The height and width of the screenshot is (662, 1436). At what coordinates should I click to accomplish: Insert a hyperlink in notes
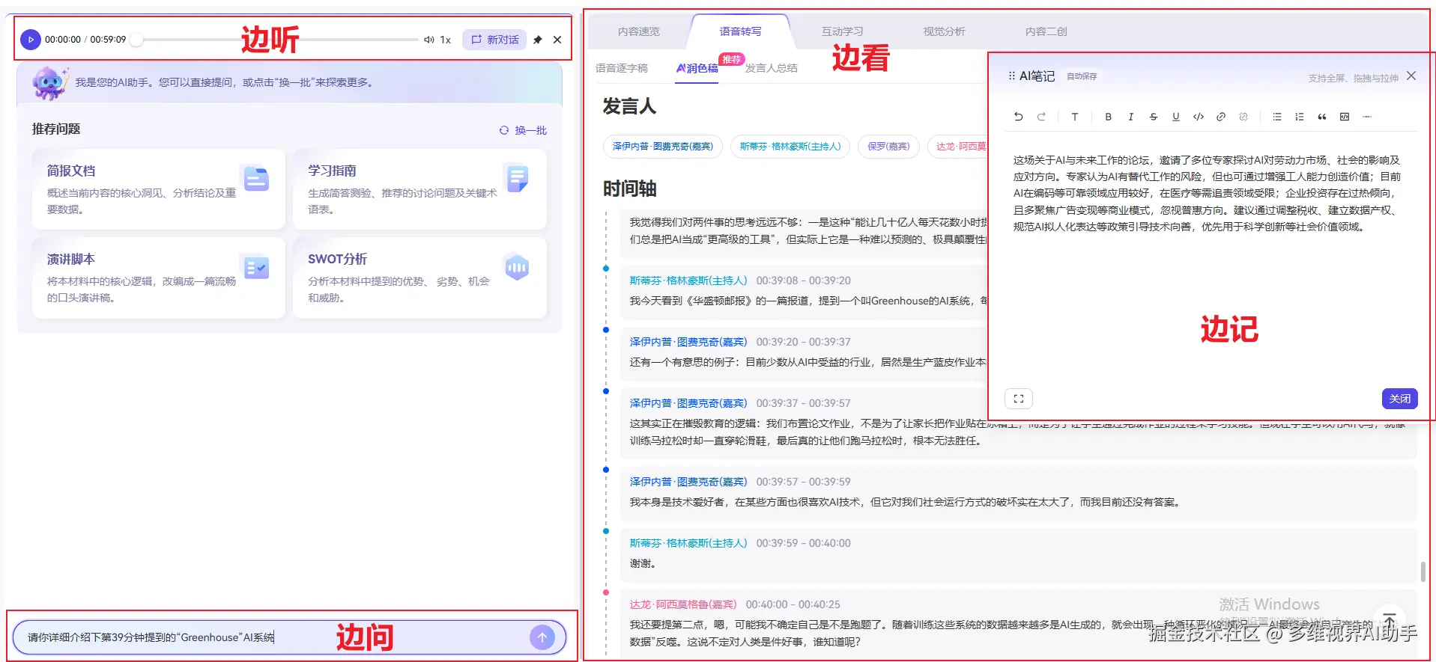tap(1220, 117)
